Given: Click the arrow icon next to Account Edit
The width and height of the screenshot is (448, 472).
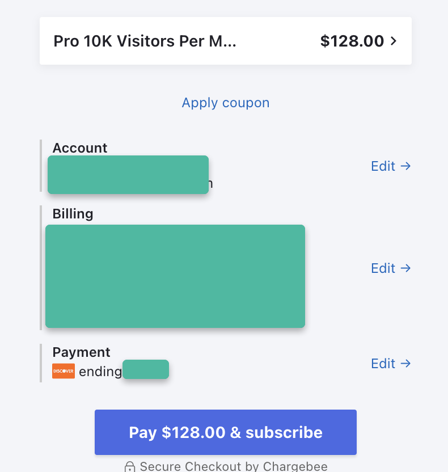Looking at the screenshot, I should click(x=407, y=166).
